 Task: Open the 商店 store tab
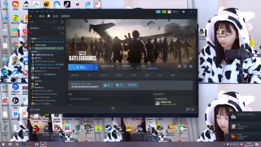42,16
